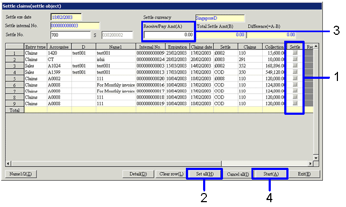Tick the Settle checkbox in row 7

[x=295, y=91]
